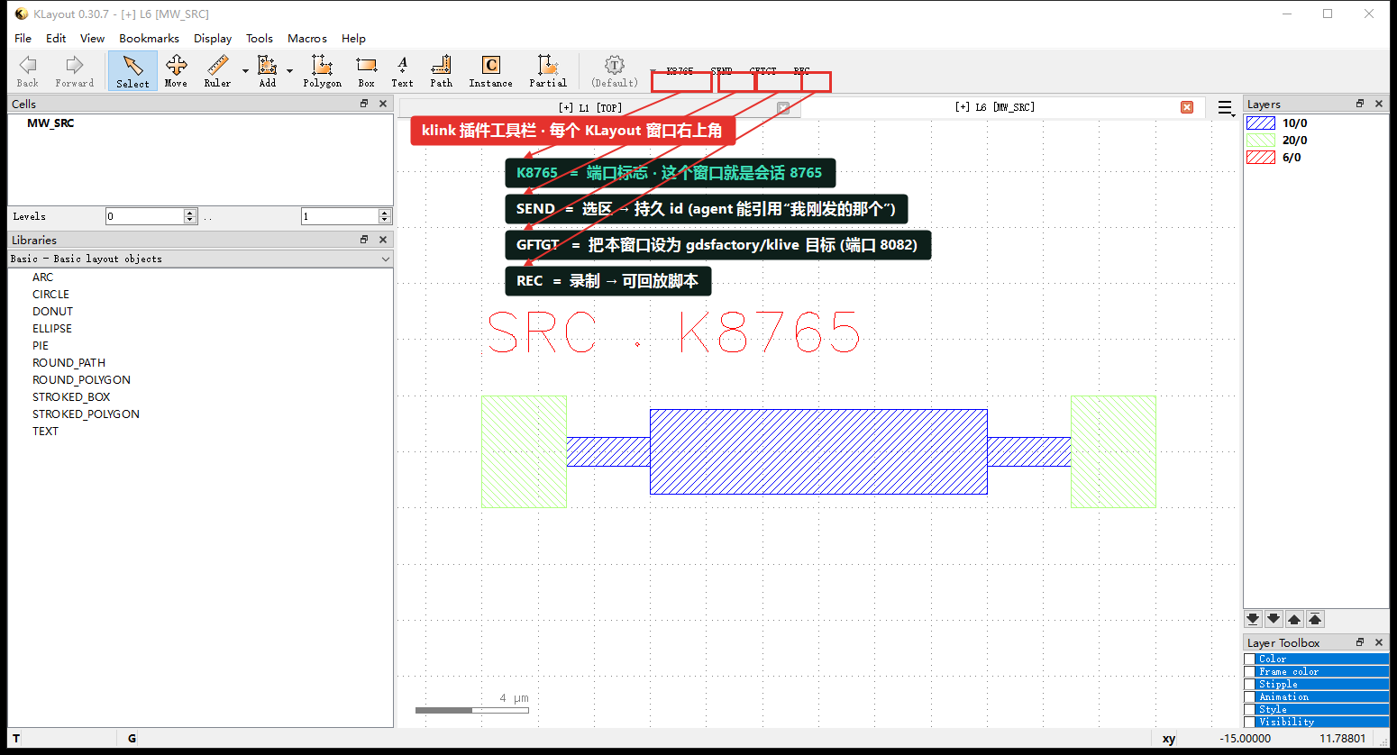The image size is (1397, 755).
Task: Choose the Path drawing tool
Action: point(441,71)
